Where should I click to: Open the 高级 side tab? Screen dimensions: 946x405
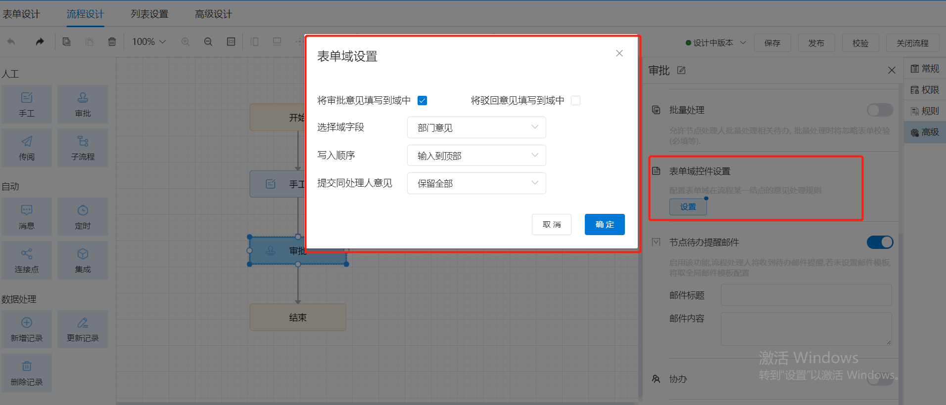pyautogui.click(x=925, y=132)
